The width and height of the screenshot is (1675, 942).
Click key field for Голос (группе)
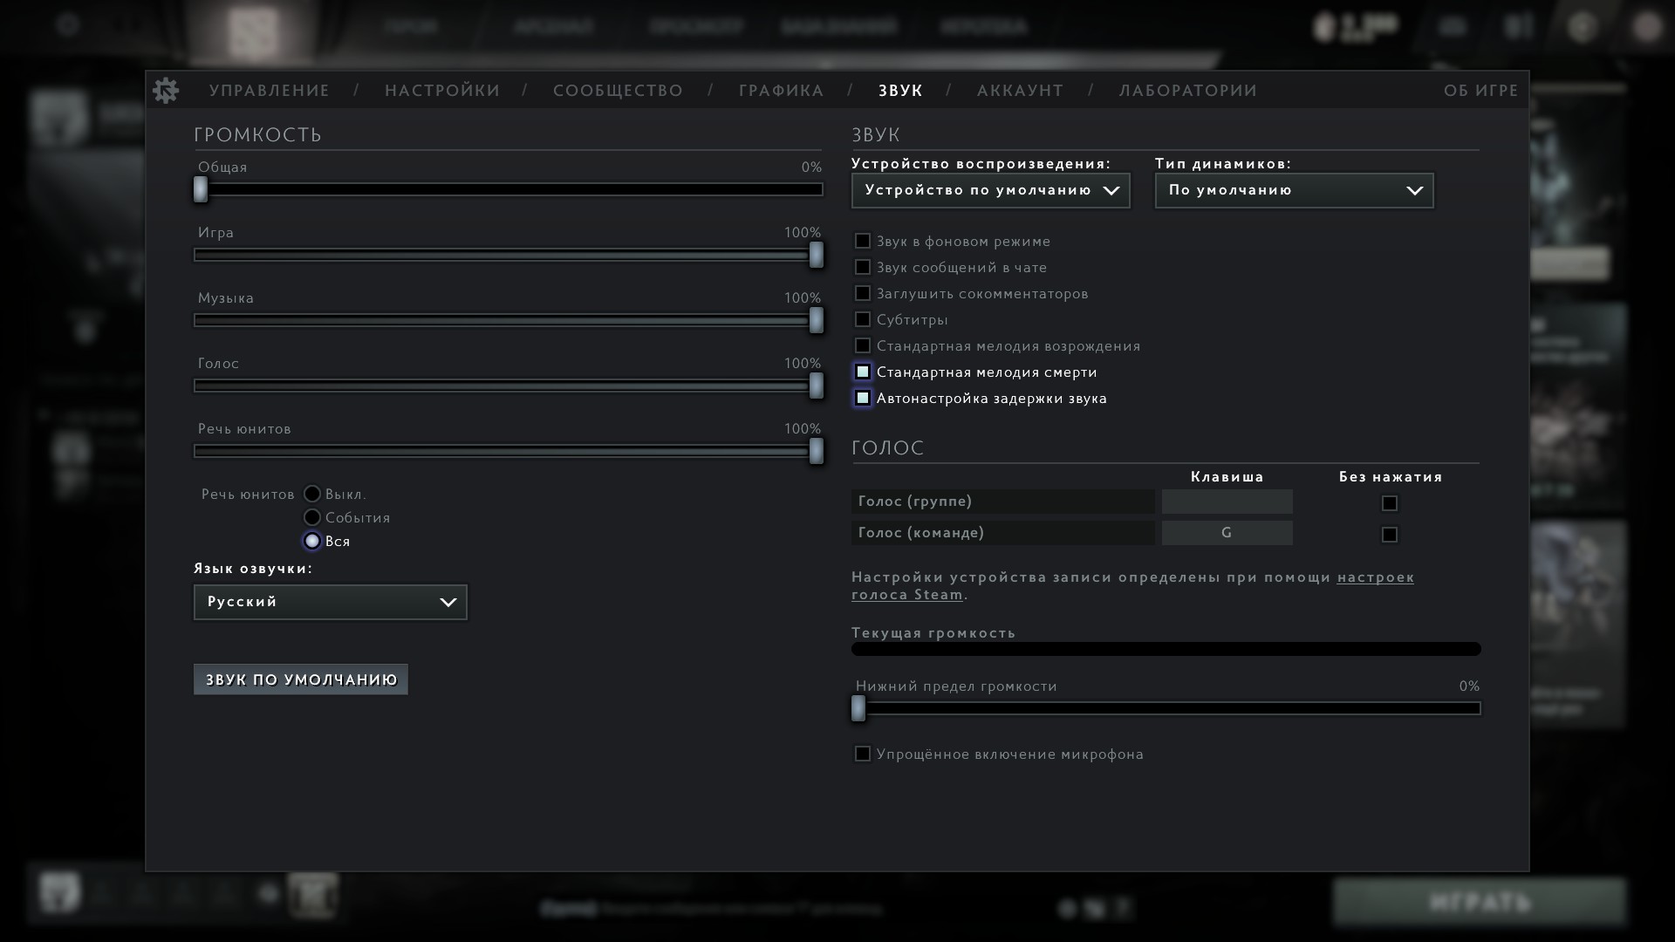click(1227, 502)
